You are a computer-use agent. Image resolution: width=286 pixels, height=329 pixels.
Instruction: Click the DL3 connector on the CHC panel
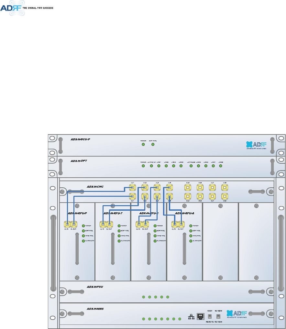pos(157,196)
